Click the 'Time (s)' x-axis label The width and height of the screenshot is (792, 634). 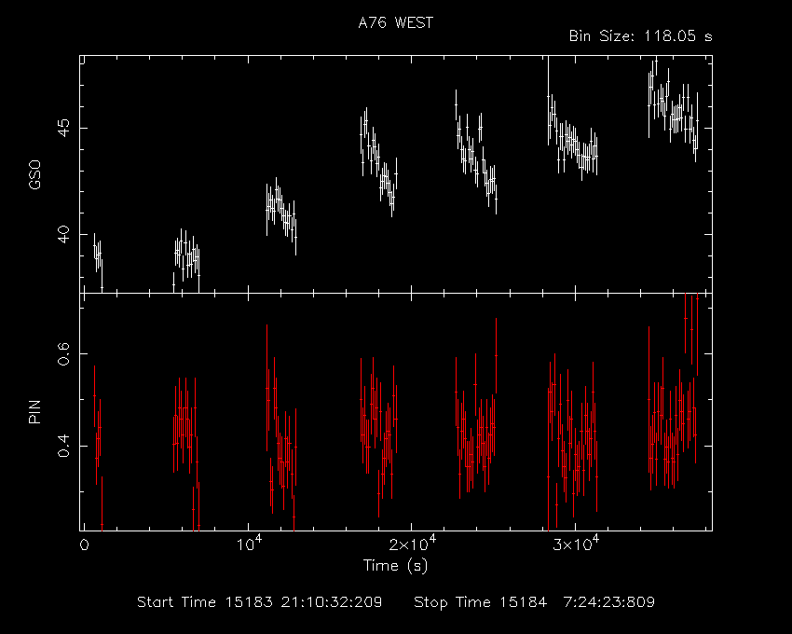pyautogui.click(x=395, y=565)
